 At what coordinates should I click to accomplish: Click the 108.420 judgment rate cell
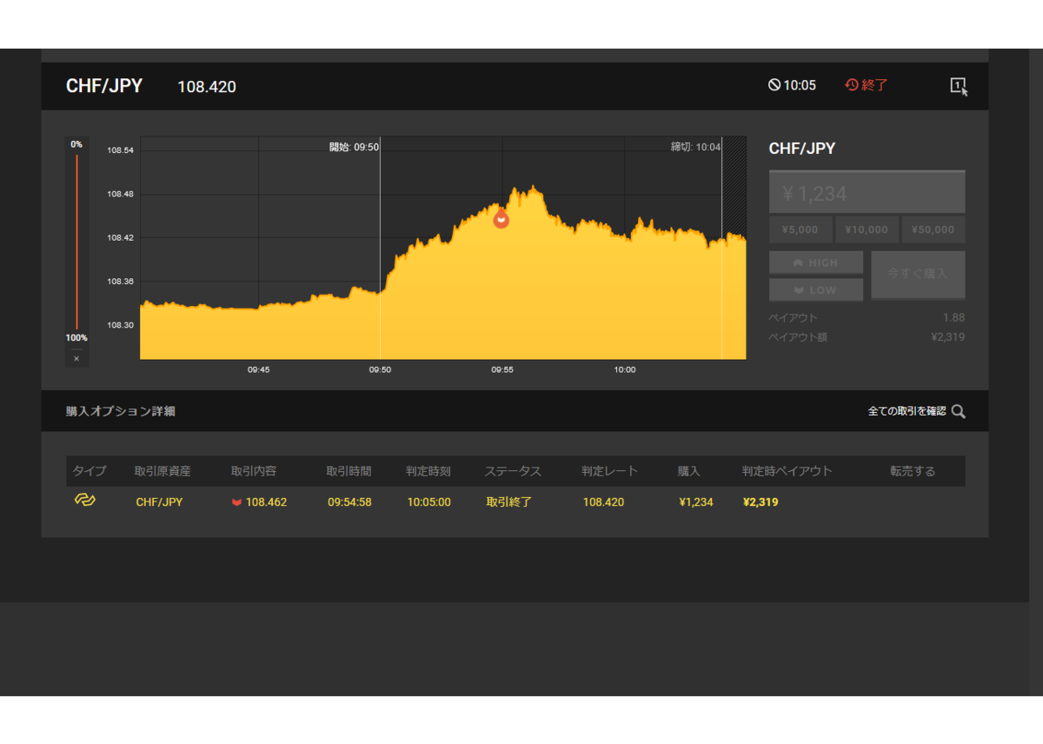[603, 502]
